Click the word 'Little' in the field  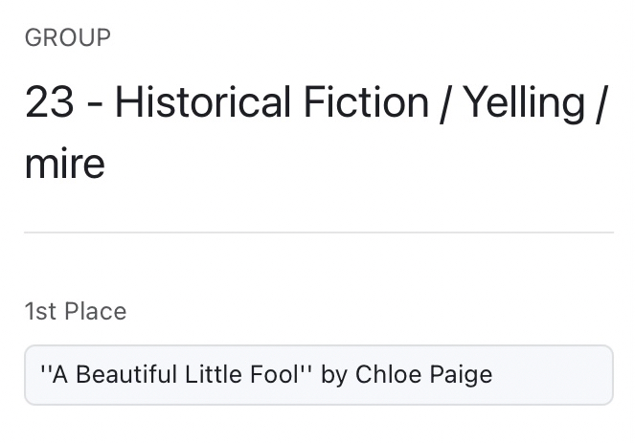[206, 374]
